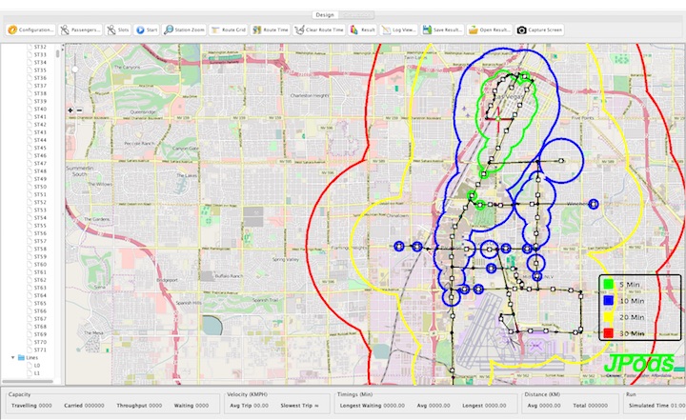This screenshot has width=686, height=420.
Task: Open the Log View
Action: click(x=398, y=30)
